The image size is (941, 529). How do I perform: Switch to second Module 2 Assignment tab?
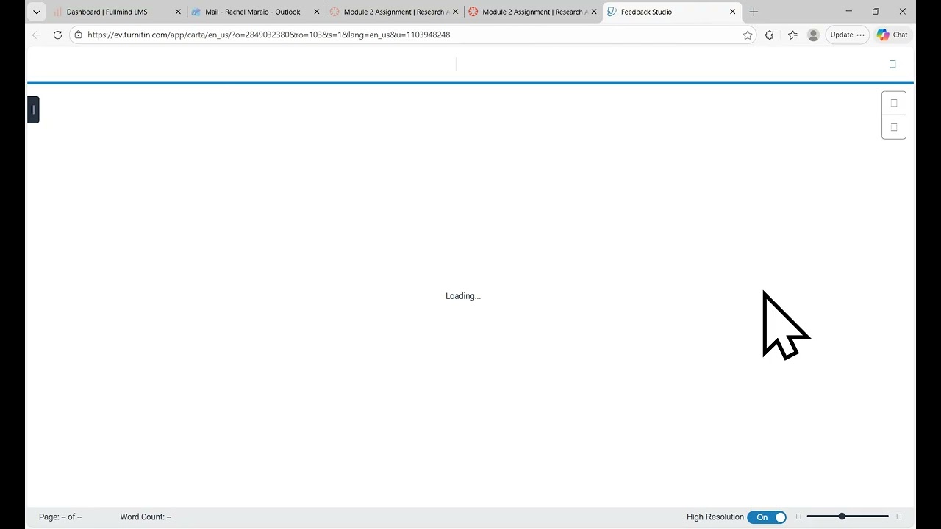[532, 12]
